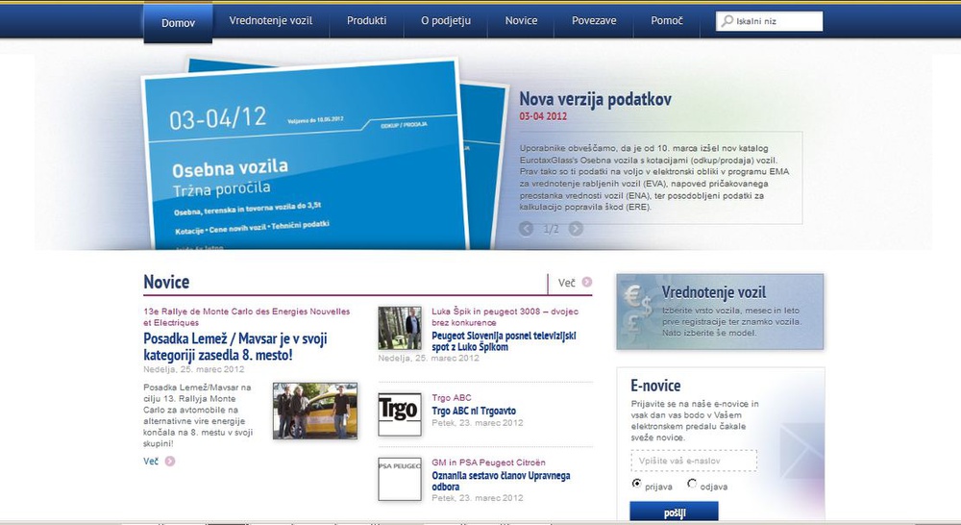The image size is (961, 525).
Task: Open the Pomoč menu item
Action: coord(667,20)
